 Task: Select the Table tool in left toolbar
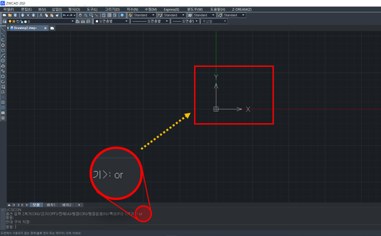pyautogui.click(x=3, y=113)
